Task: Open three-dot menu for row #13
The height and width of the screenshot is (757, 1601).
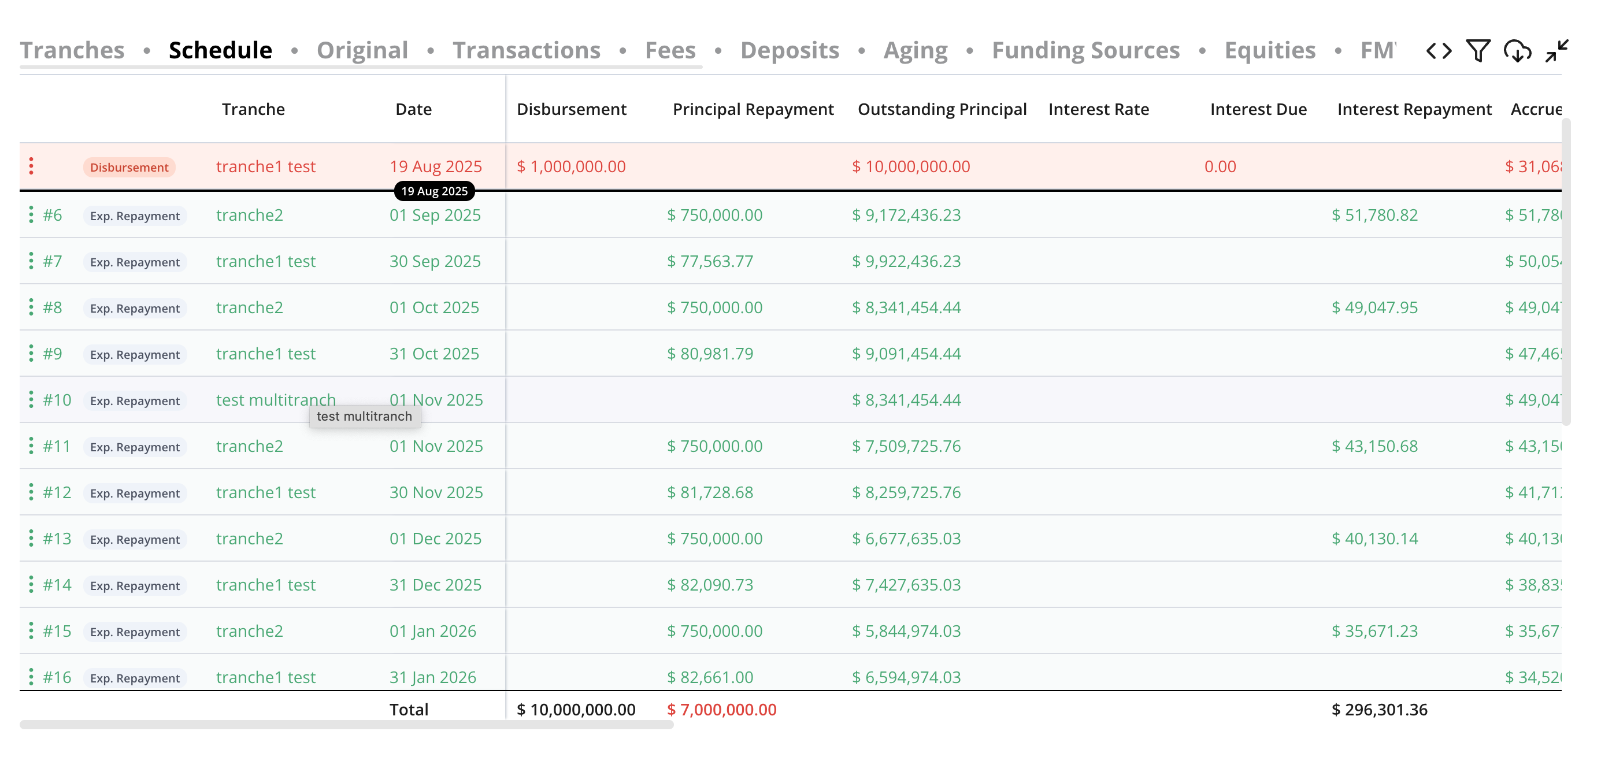Action: (x=31, y=538)
